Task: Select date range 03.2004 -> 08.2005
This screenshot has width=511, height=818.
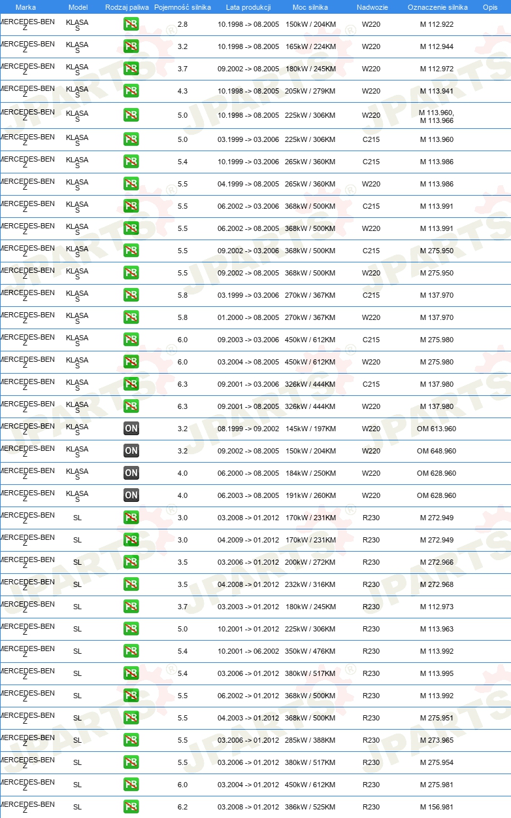Action: [x=248, y=363]
